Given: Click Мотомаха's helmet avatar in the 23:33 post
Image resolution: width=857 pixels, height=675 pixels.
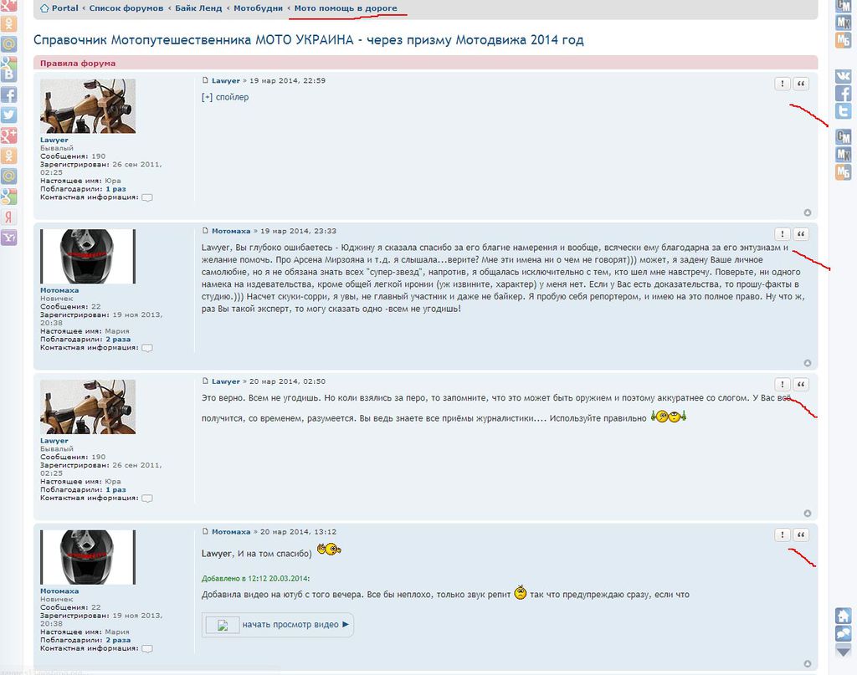Looking at the screenshot, I should tap(87, 256).
